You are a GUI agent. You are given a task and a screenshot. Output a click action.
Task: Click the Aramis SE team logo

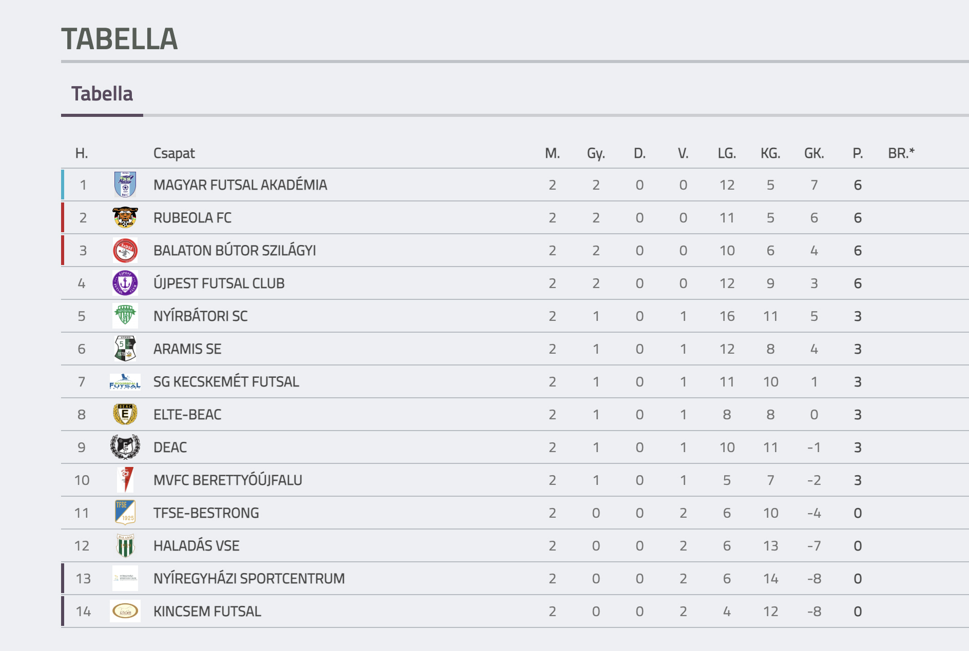(125, 349)
